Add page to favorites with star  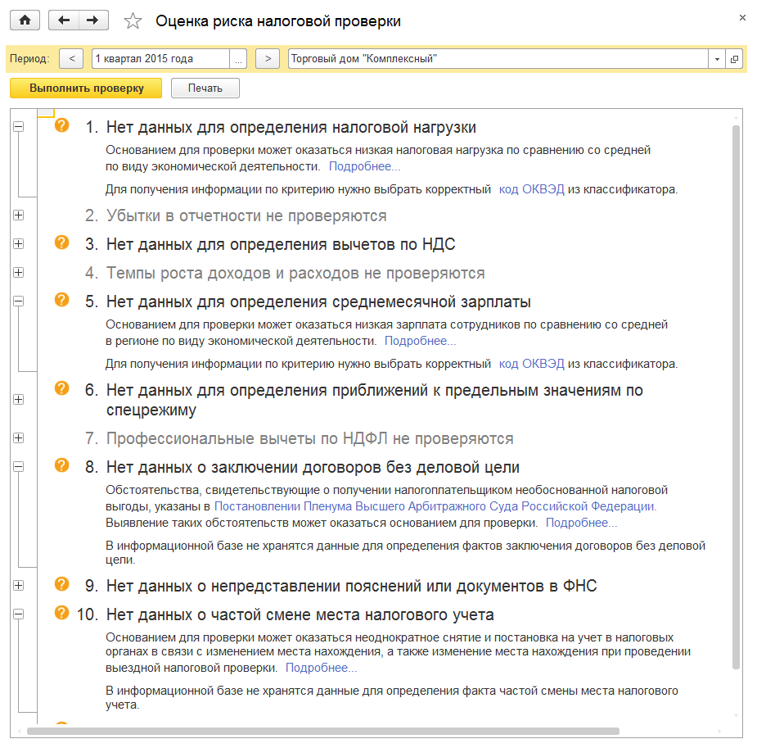coord(133,21)
